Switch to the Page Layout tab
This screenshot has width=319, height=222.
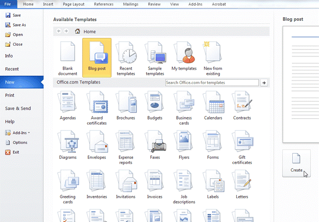[x=73, y=4]
